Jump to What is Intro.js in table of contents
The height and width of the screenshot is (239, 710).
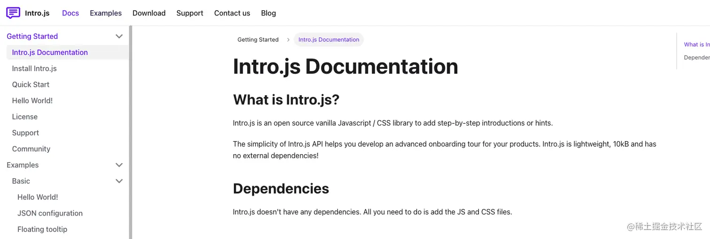pyautogui.click(x=697, y=45)
